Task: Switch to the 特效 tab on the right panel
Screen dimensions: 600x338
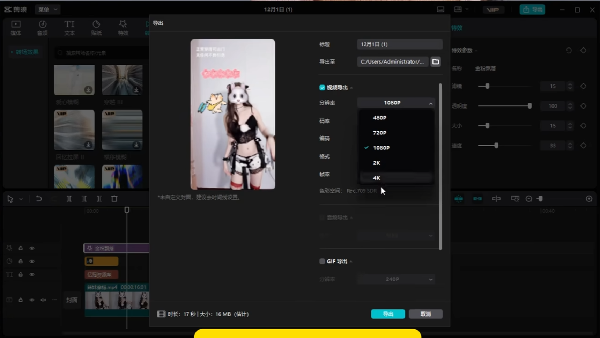Action: click(x=456, y=28)
